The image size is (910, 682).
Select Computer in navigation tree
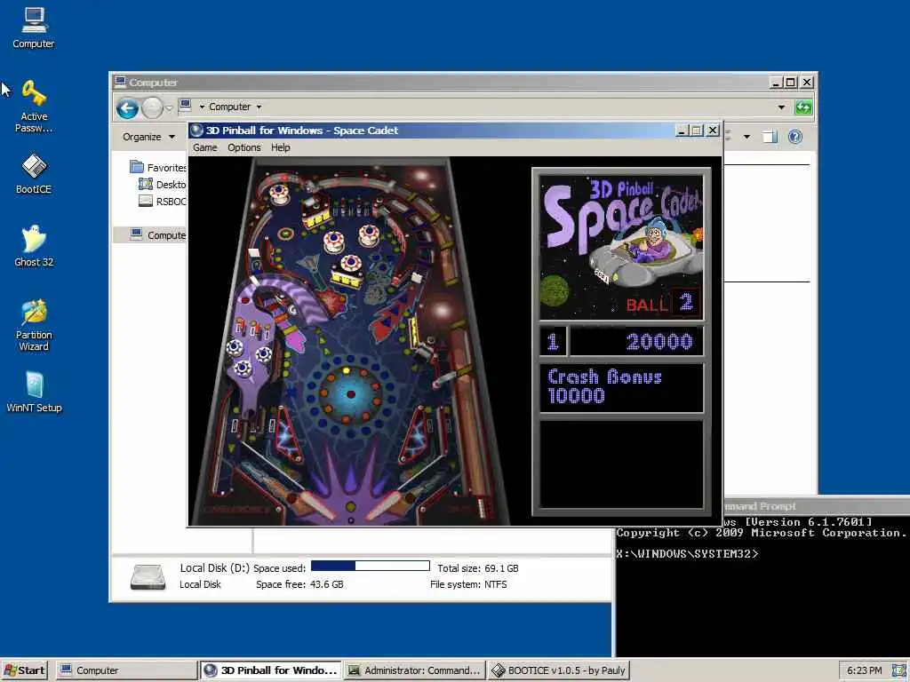click(x=158, y=234)
